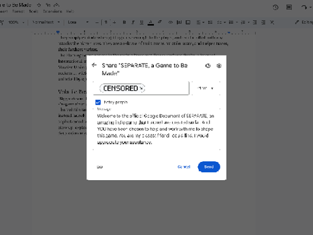This screenshot has width=313, height=235.
Task: Click the right indent ruler marker
Action: [x=229, y=33]
